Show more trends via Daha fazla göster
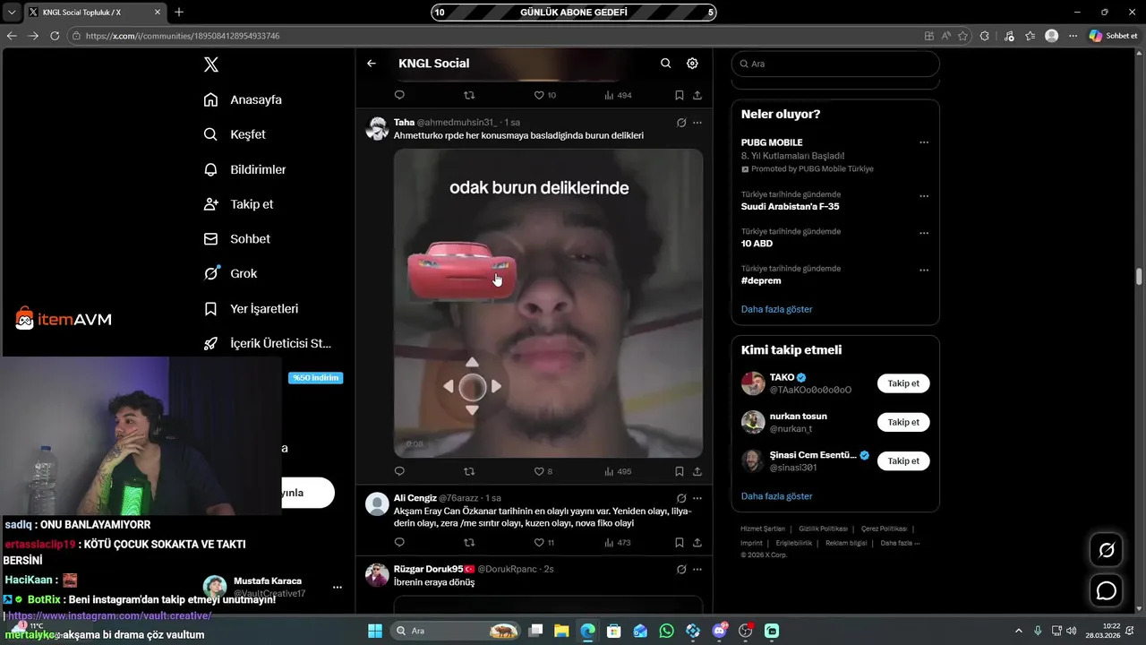Screen dimensions: 1146x645 coord(776,309)
